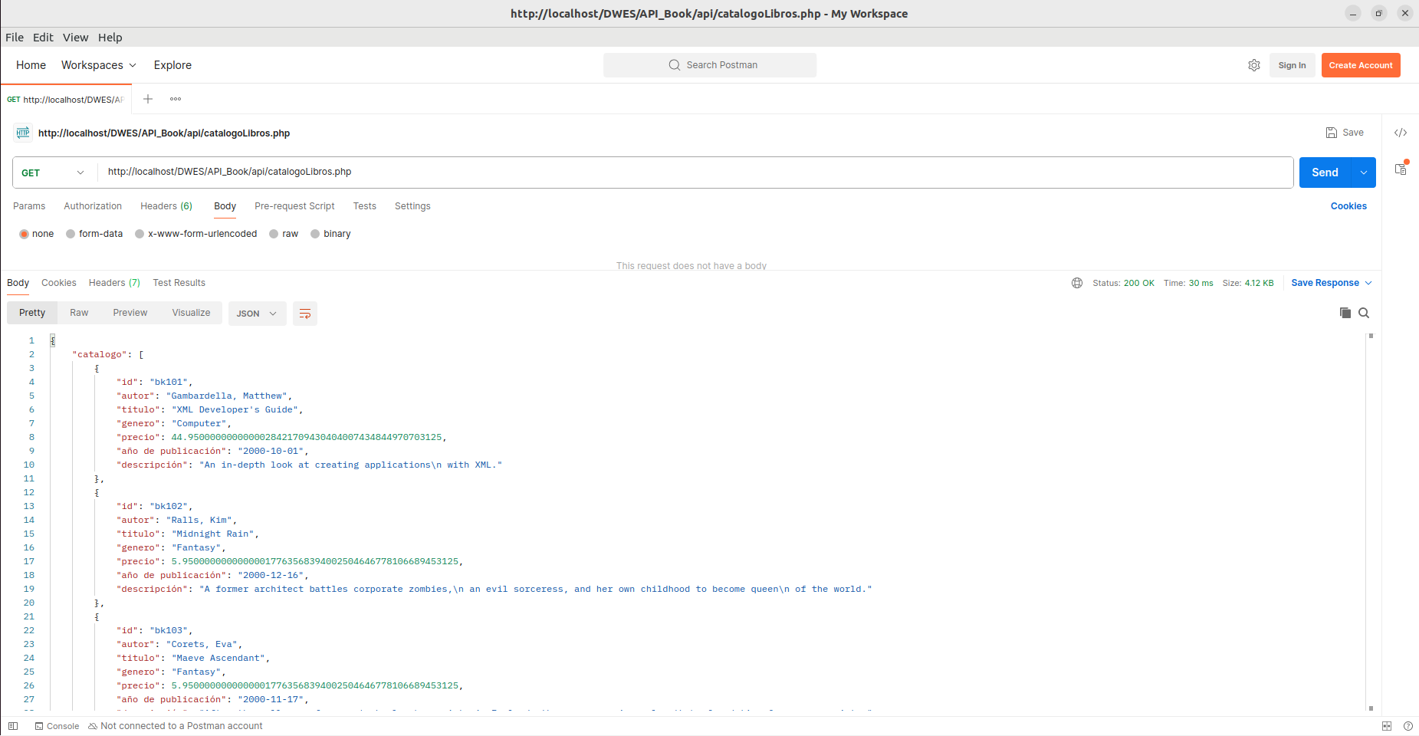Click the response vertical scrollbar
Image resolution: width=1419 pixels, height=736 pixels.
point(1371,523)
